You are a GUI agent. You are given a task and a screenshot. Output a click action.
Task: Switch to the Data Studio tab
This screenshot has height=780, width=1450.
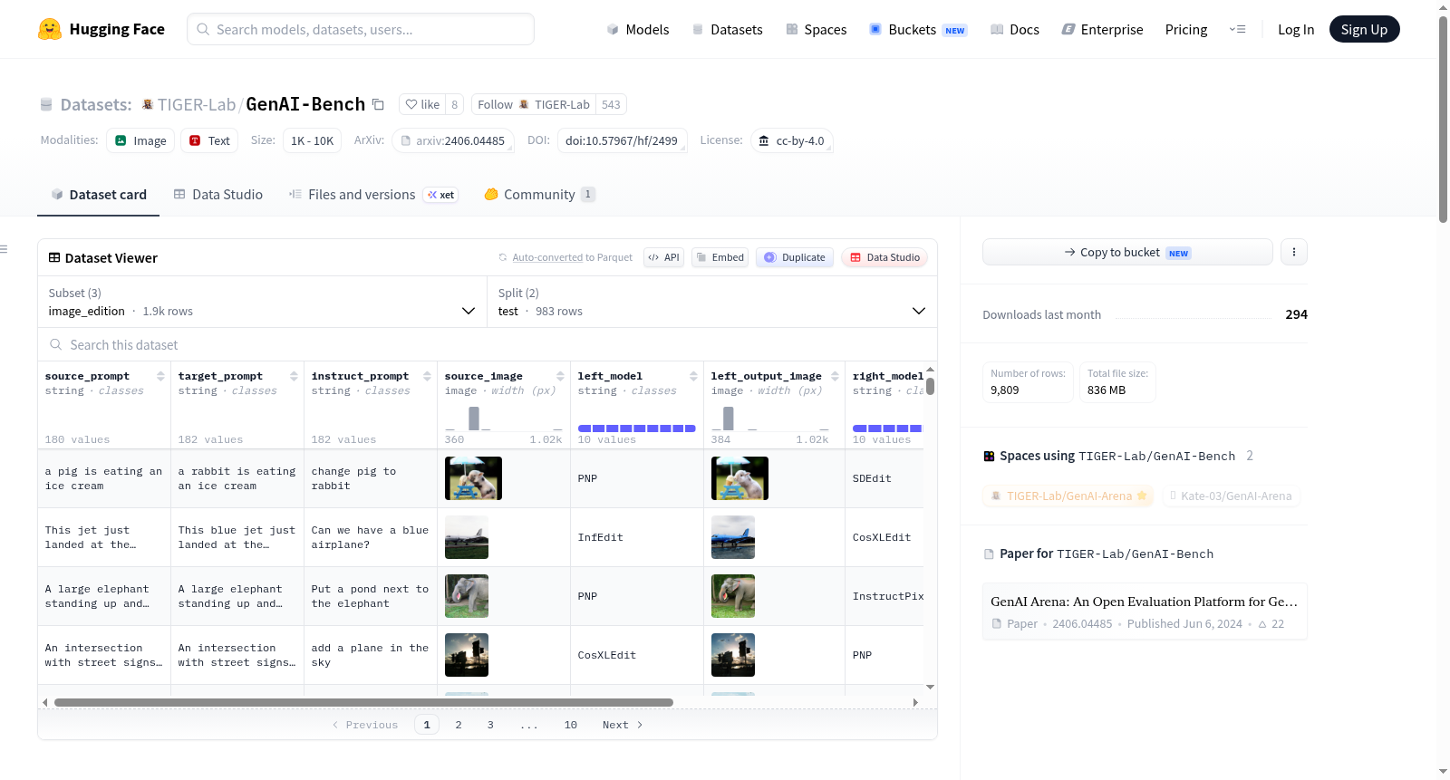(x=218, y=194)
